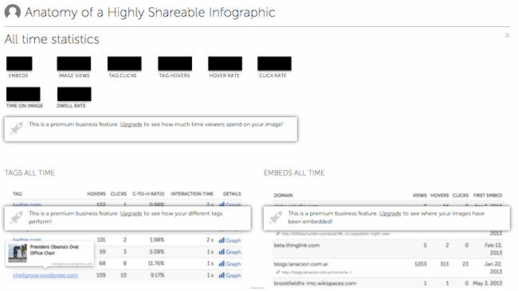This screenshot has width=518, height=291.
Task: Select the beta.thinglink.com domain row
Action: [x=388, y=249]
